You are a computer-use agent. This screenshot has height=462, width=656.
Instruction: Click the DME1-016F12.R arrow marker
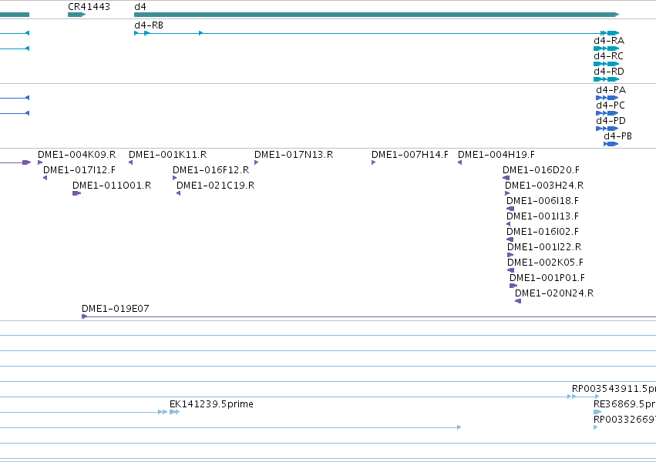tap(174, 178)
